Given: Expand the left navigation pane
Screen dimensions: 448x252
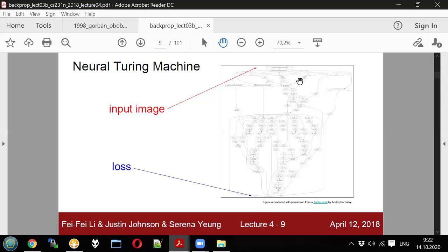Looking at the screenshot, I should pyautogui.click(x=3, y=144).
